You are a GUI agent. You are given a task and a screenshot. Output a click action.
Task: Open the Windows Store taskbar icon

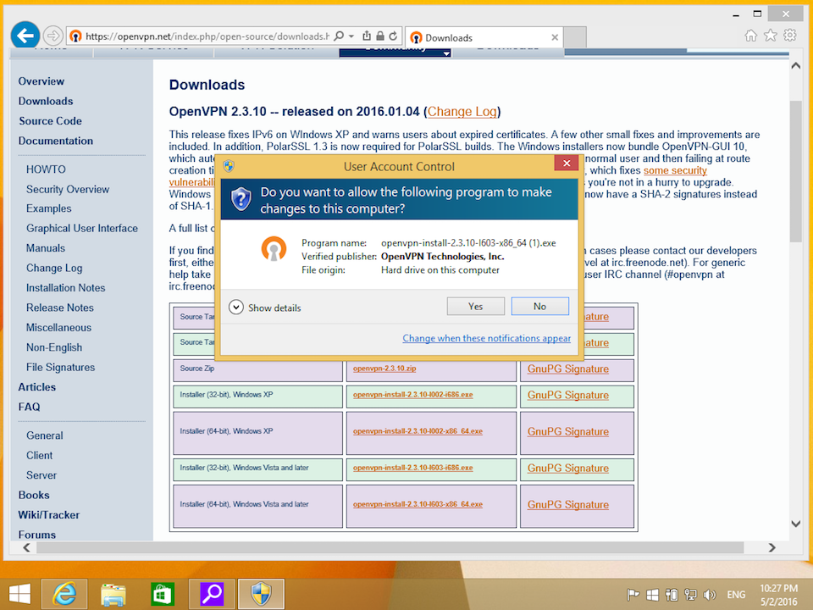[163, 594]
